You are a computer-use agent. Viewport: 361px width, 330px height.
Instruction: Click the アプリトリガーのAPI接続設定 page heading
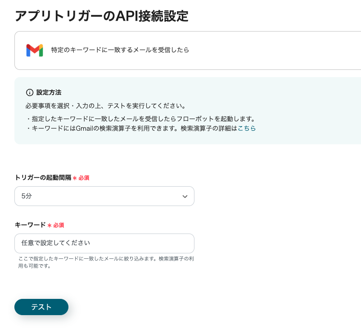(x=101, y=16)
